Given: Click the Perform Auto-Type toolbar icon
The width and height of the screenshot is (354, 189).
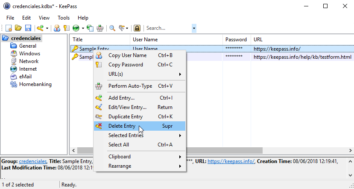Looking at the screenshot, I should pos(100,28).
